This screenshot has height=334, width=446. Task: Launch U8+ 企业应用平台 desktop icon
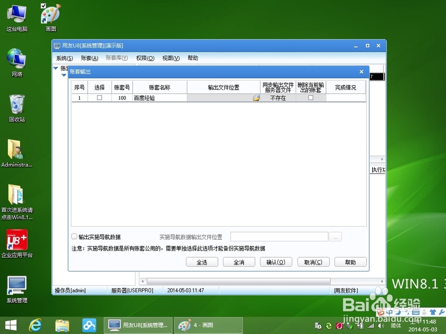tap(17, 244)
